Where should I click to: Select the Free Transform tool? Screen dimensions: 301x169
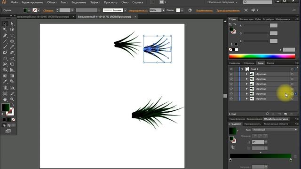(12, 64)
